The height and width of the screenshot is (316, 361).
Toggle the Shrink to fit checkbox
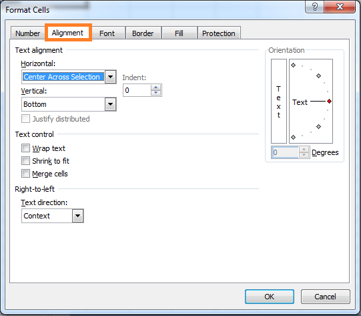tap(25, 160)
